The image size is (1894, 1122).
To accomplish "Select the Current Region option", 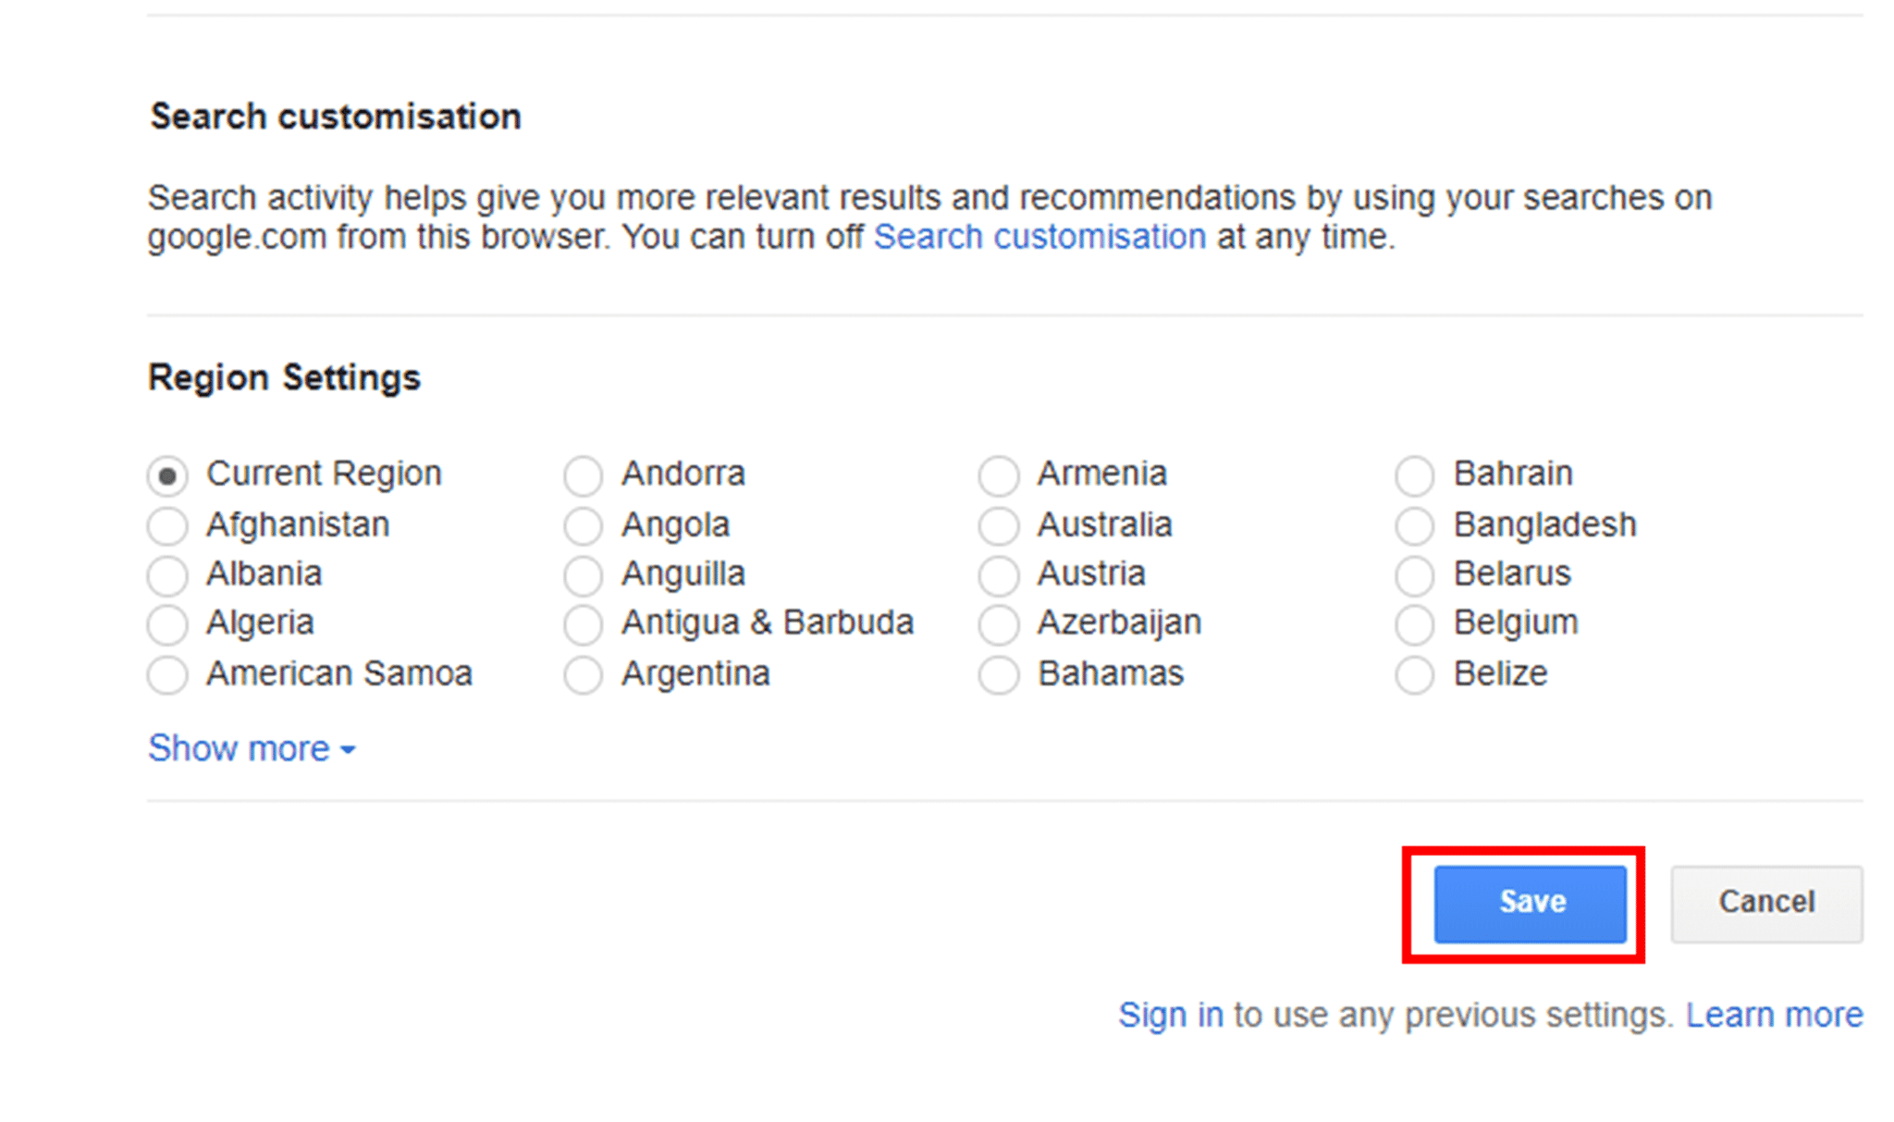I will click(167, 475).
